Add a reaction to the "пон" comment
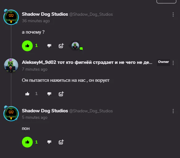 [x=61, y=142]
